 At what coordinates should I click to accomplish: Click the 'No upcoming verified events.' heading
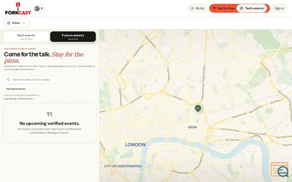pyautogui.click(x=50, y=123)
